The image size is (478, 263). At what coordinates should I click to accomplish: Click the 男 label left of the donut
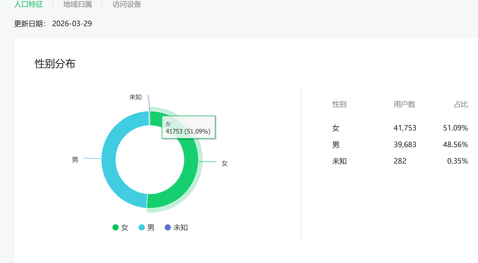(75, 160)
